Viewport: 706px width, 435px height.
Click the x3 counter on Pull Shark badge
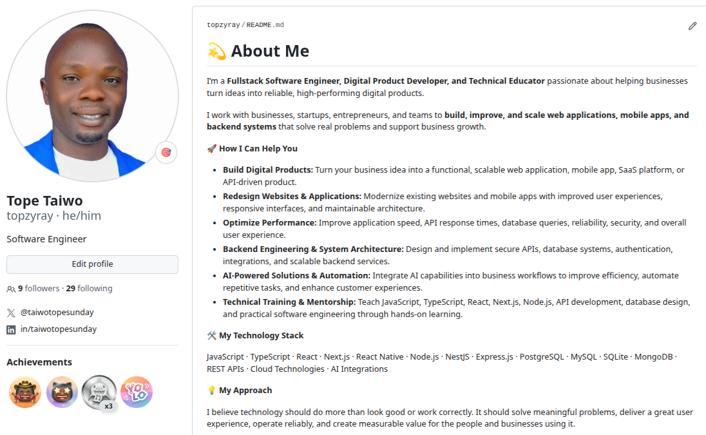coord(108,406)
